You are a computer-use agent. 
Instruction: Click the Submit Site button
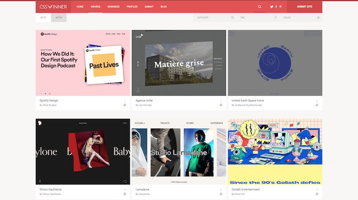(x=305, y=7)
